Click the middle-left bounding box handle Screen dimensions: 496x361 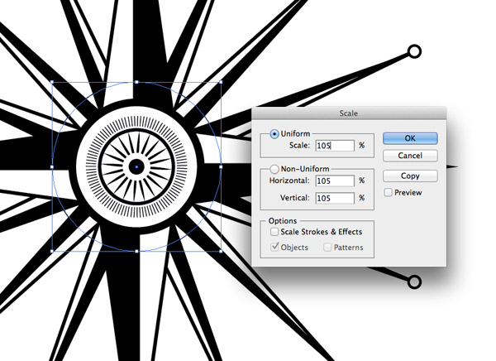pos(52,167)
